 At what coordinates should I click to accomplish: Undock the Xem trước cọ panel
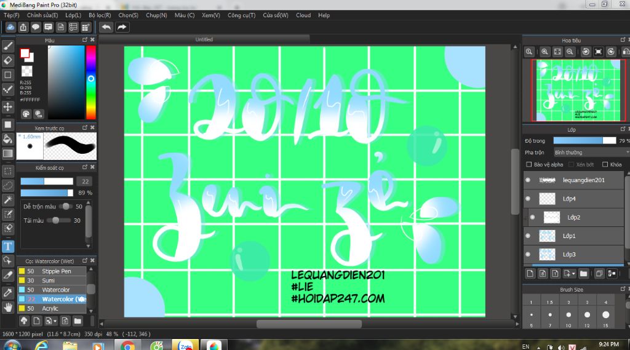click(85, 127)
